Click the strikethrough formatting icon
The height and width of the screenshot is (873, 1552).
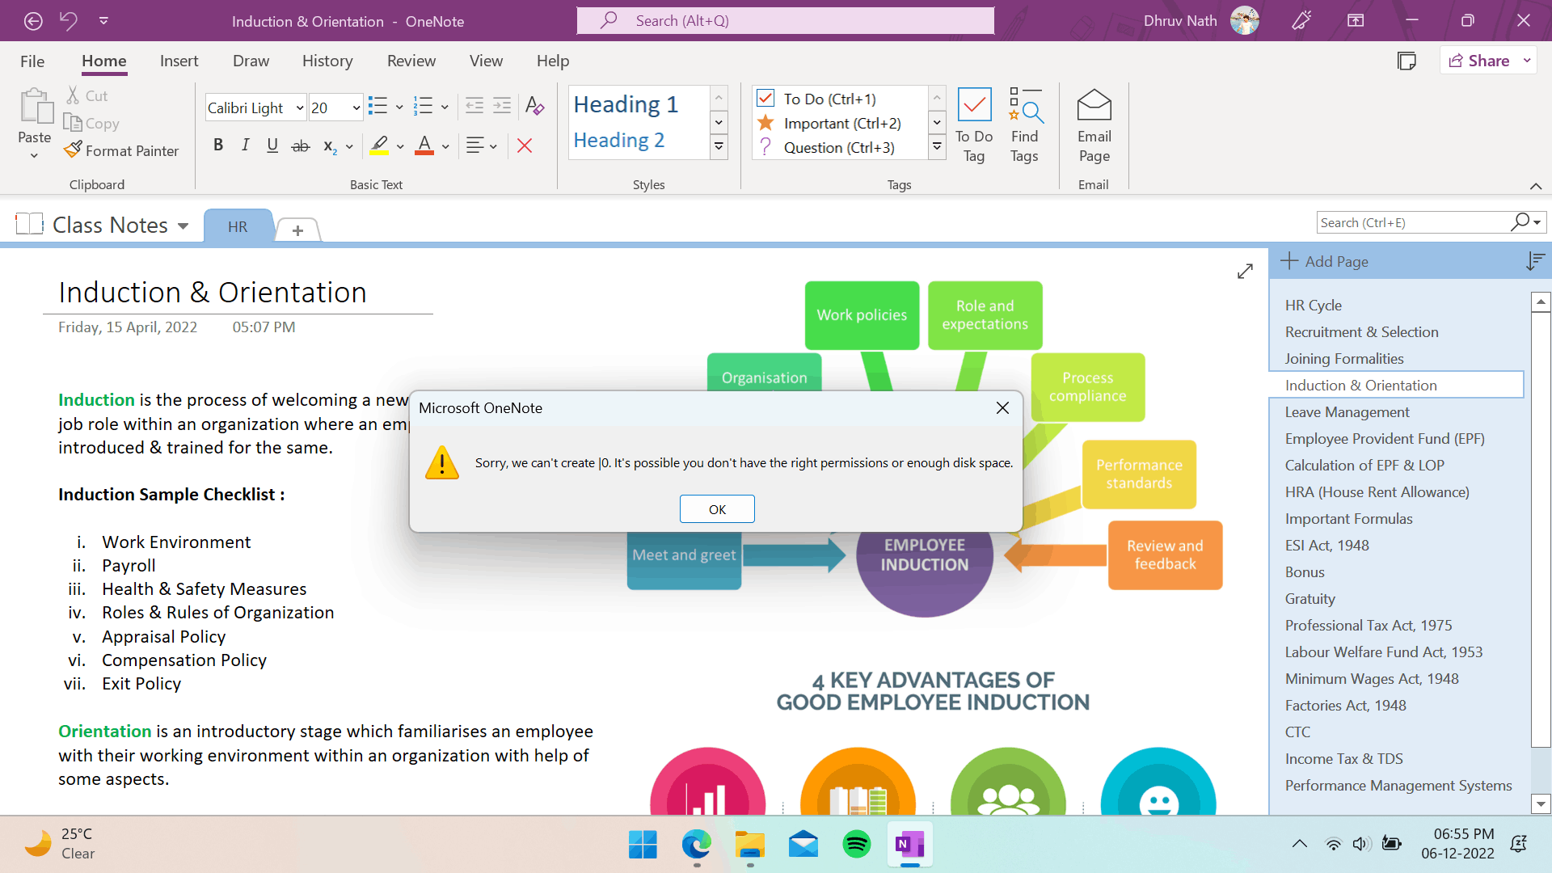tap(300, 145)
